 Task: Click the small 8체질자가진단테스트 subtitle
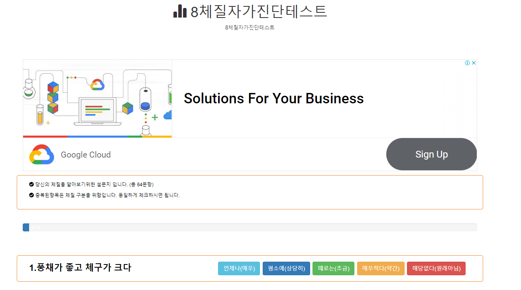click(x=250, y=28)
